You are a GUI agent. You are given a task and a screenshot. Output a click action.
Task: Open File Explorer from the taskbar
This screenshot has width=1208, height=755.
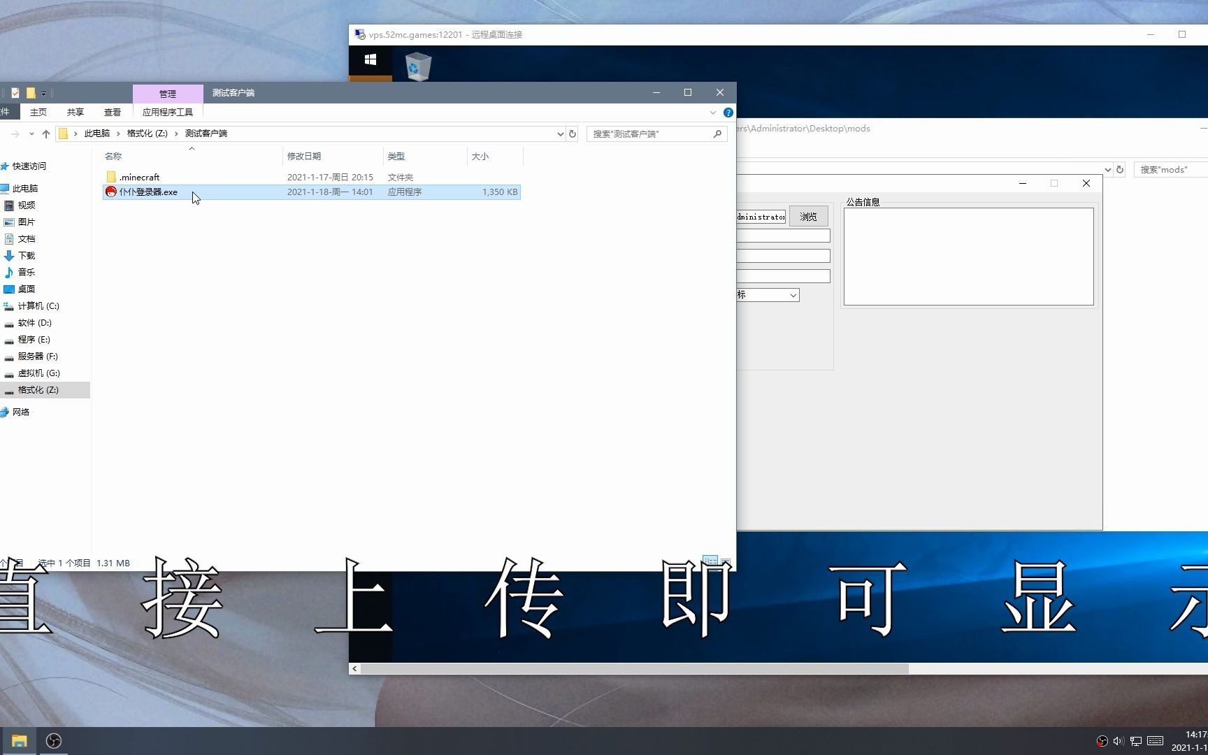click(19, 741)
